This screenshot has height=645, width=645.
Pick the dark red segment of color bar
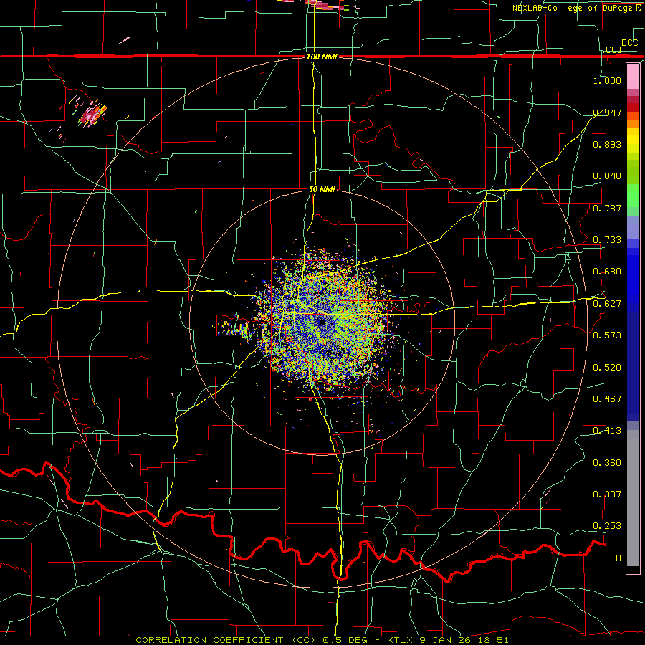[633, 107]
